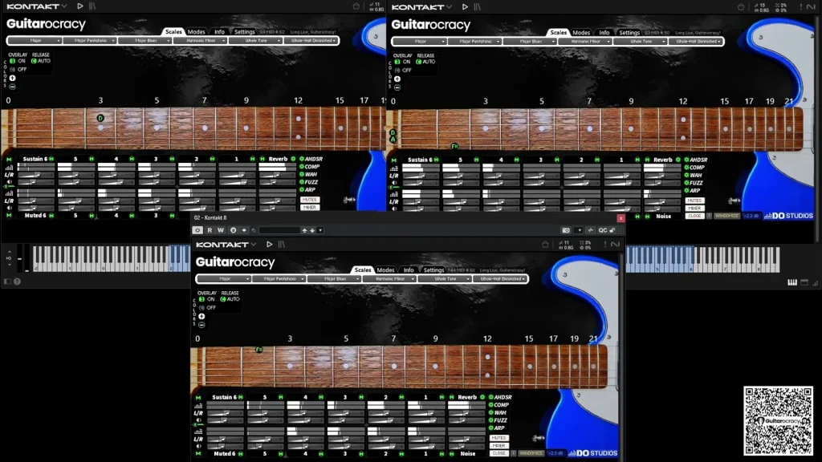Select Scales tab in front window

pos(362,269)
